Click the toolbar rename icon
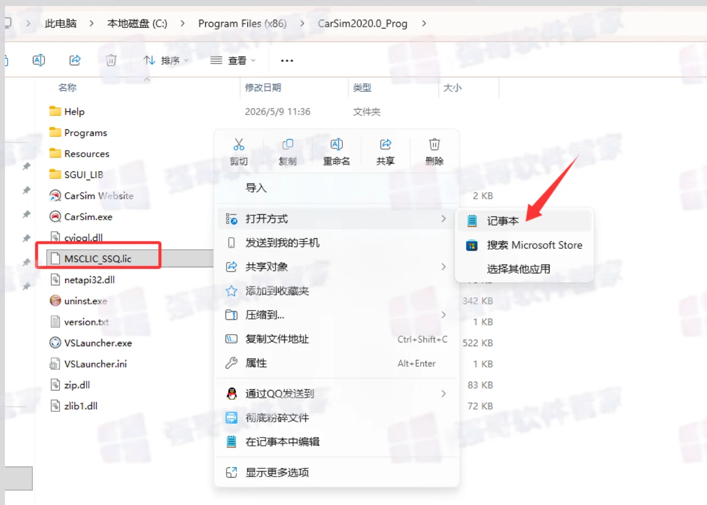This screenshot has height=505, width=707. 39,60
